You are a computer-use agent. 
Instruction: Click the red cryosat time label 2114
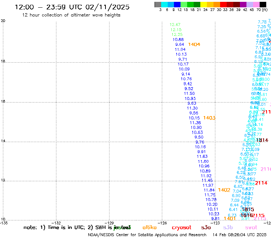261,183
